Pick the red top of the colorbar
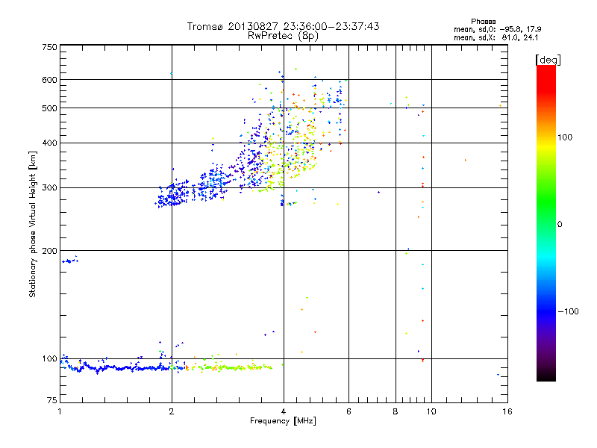 [x=546, y=70]
